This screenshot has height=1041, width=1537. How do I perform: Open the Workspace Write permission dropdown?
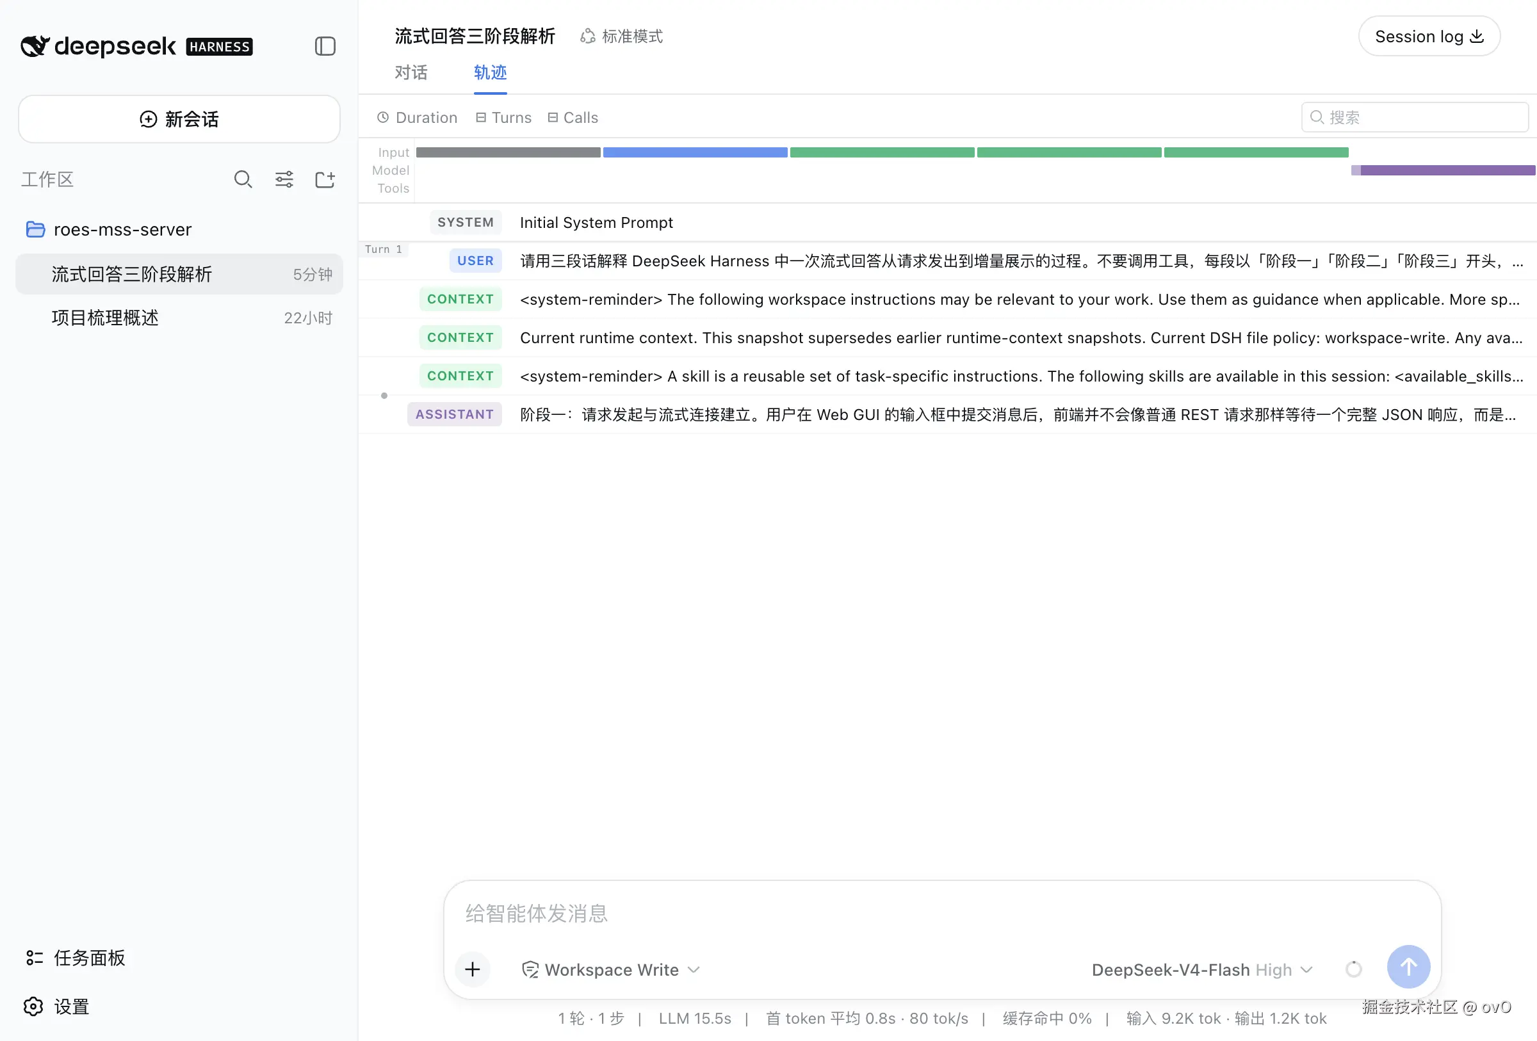point(610,970)
